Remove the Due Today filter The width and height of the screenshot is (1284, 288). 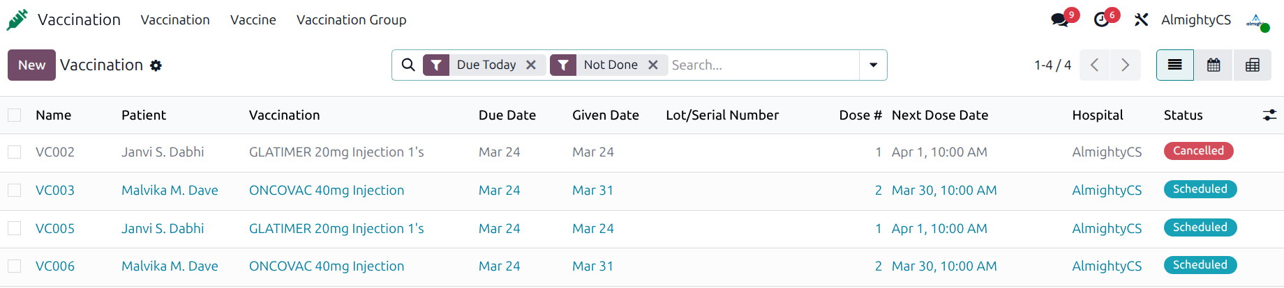[x=531, y=65]
